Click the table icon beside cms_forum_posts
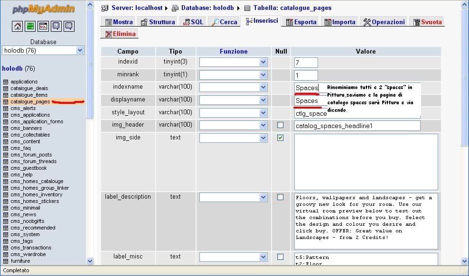 point(5,155)
